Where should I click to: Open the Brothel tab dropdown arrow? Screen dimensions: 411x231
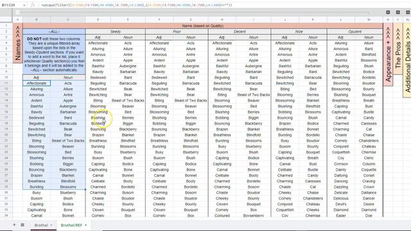pyautogui.click(x=51, y=225)
